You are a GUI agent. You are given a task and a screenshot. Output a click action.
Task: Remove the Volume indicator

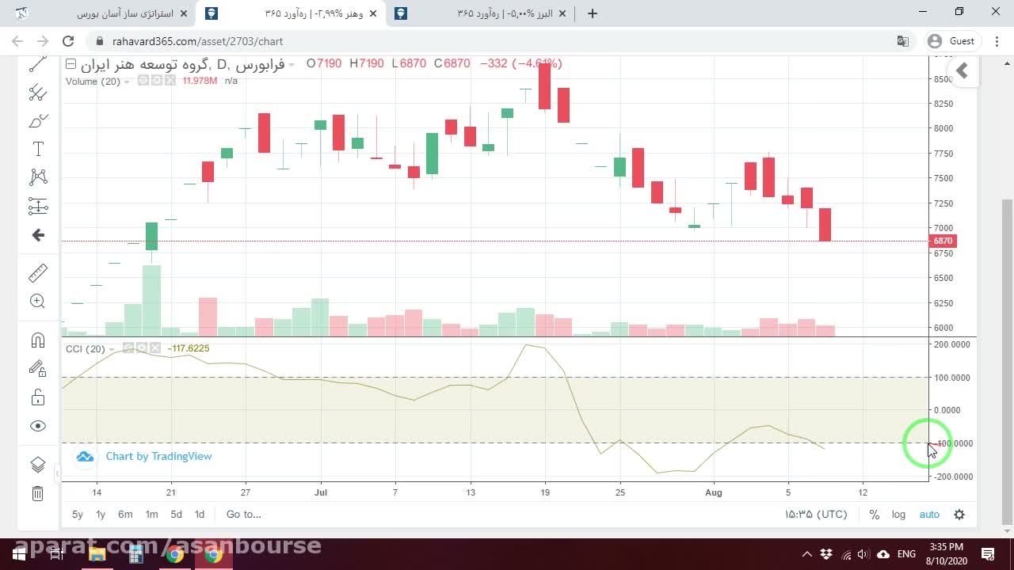pyautogui.click(x=170, y=81)
